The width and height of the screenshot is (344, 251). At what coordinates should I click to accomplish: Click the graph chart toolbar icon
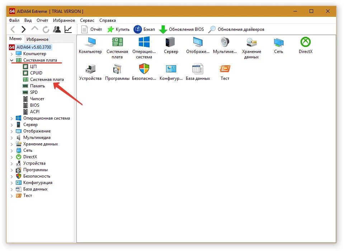point(68,29)
